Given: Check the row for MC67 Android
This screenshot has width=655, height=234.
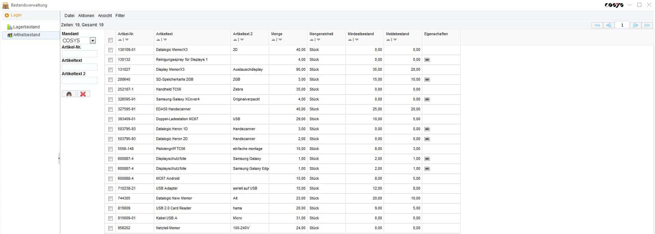Looking at the screenshot, I should (x=110, y=179).
